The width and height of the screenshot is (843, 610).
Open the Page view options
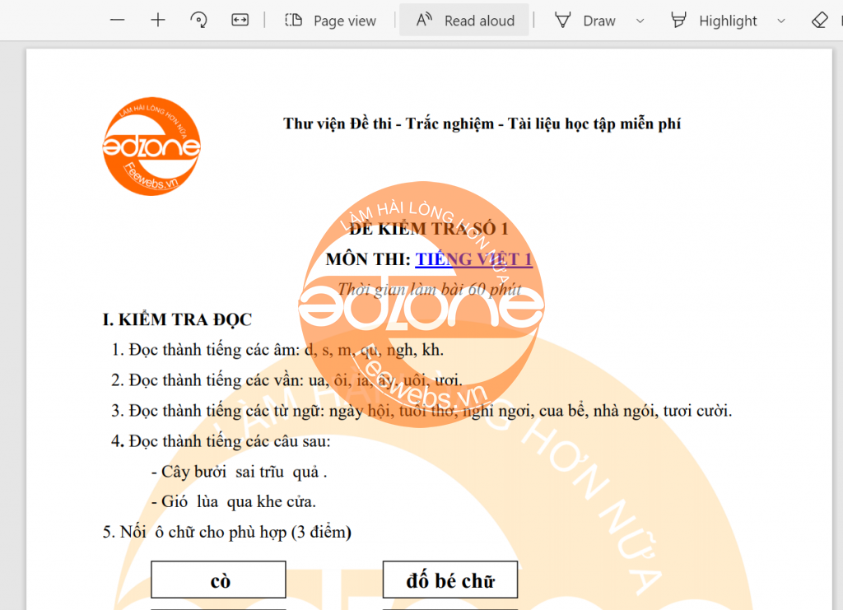pyautogui.click(x=331, y=21)
